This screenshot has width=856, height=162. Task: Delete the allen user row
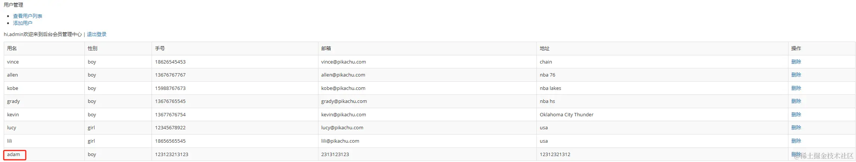pos(796,75)
